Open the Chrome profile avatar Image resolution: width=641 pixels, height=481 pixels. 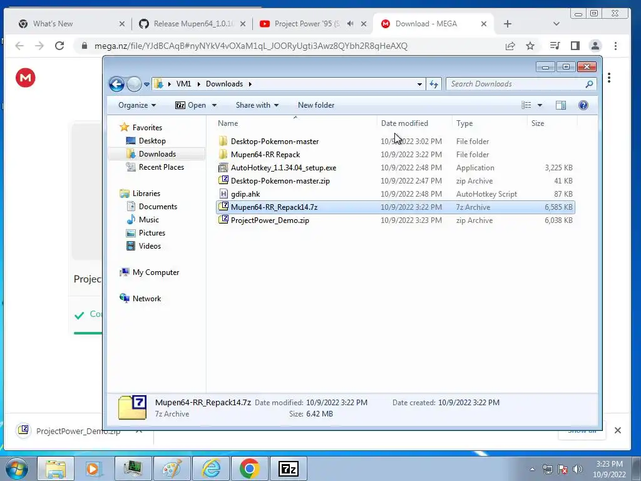pos(595,46)
